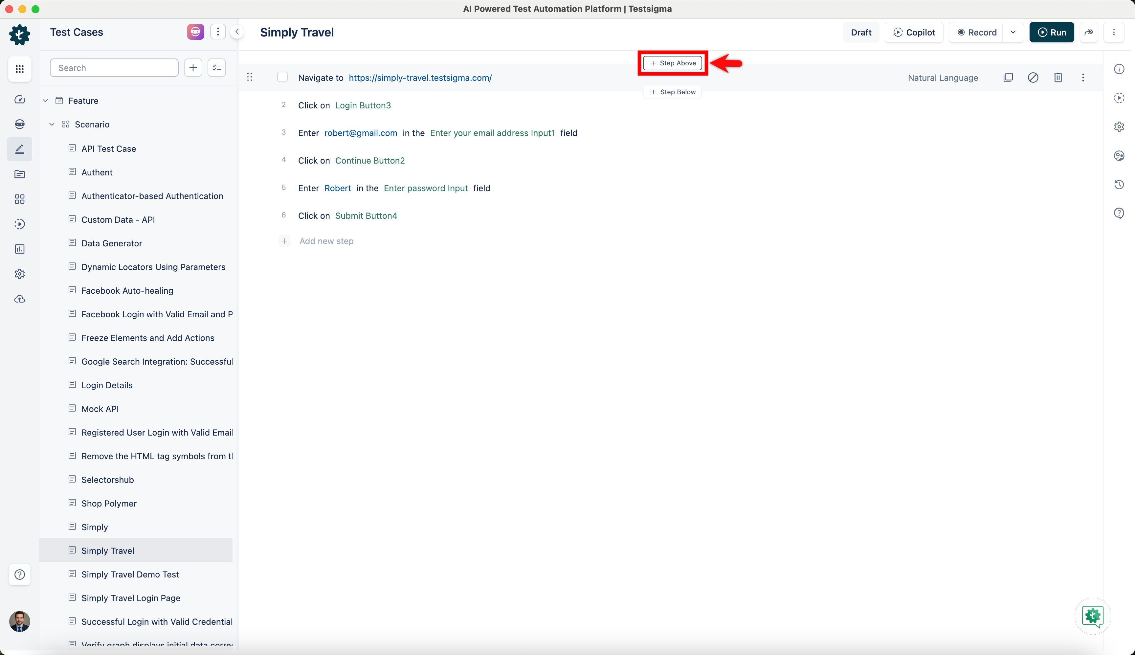This screenshot has height=655, width=1135.
Task: Select the test development pencil icon
Action: click(19, 149)
